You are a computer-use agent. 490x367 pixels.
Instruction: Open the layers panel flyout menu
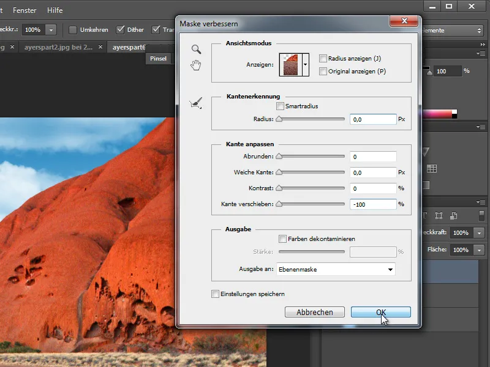[481, 202]
